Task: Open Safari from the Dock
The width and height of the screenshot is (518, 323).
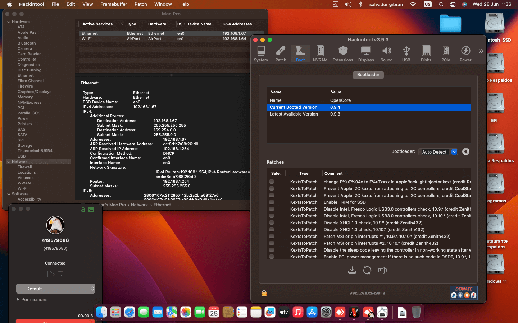Action: click(129, 312)
